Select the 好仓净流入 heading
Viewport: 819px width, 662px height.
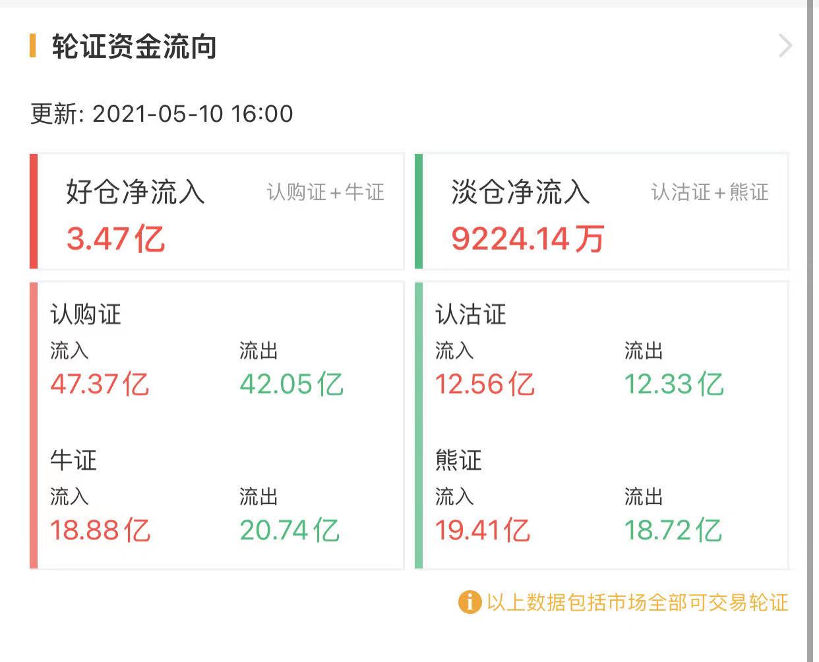tap(135, 192)
